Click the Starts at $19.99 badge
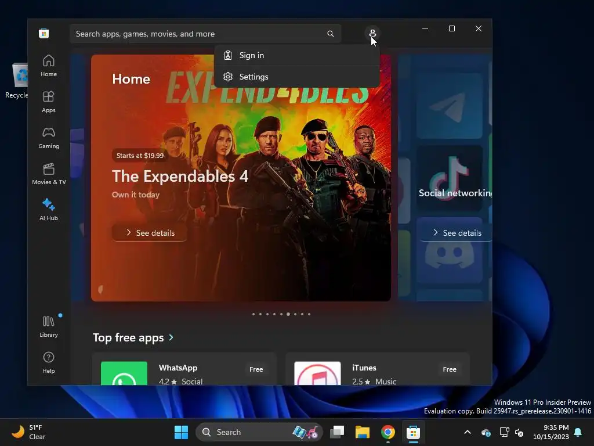 click(x=140, y=156)
